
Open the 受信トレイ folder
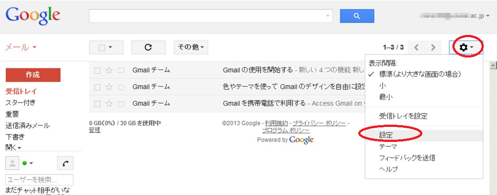click(x=21, y=92)
